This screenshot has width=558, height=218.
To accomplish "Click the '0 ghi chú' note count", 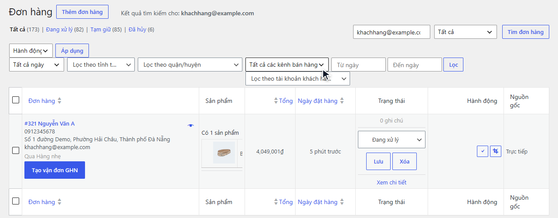I will 391,120.
